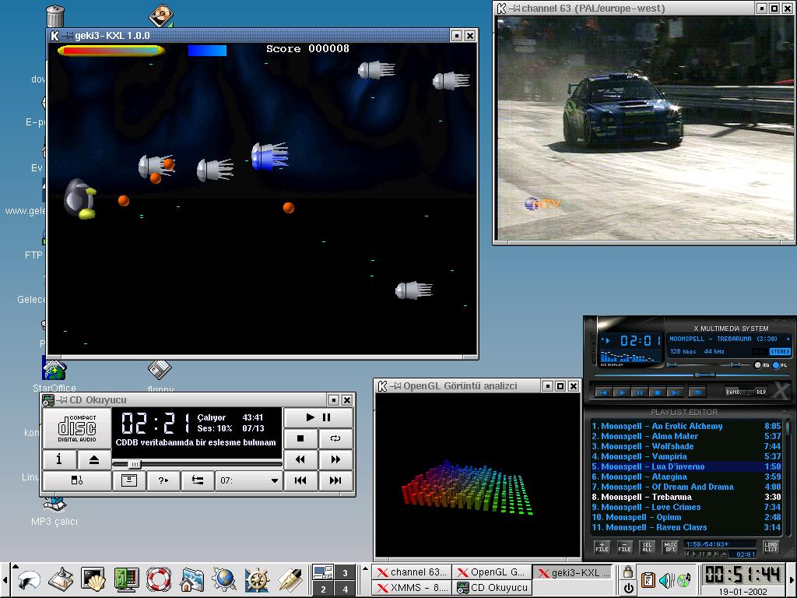Toggle the XMMS playlist PL button
The image size is (797, 598).
coord(778,364)
